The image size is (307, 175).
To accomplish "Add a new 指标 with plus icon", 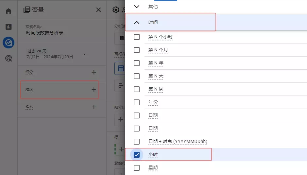I will 94,107.
